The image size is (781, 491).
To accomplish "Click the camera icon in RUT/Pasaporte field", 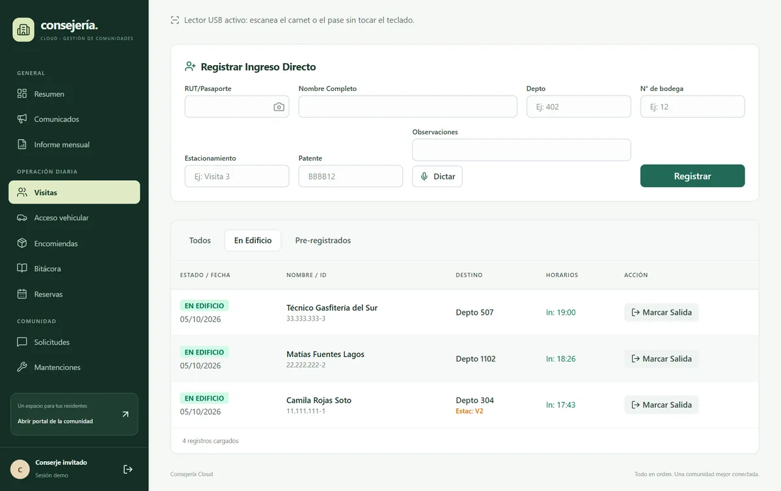I will 279,107.
